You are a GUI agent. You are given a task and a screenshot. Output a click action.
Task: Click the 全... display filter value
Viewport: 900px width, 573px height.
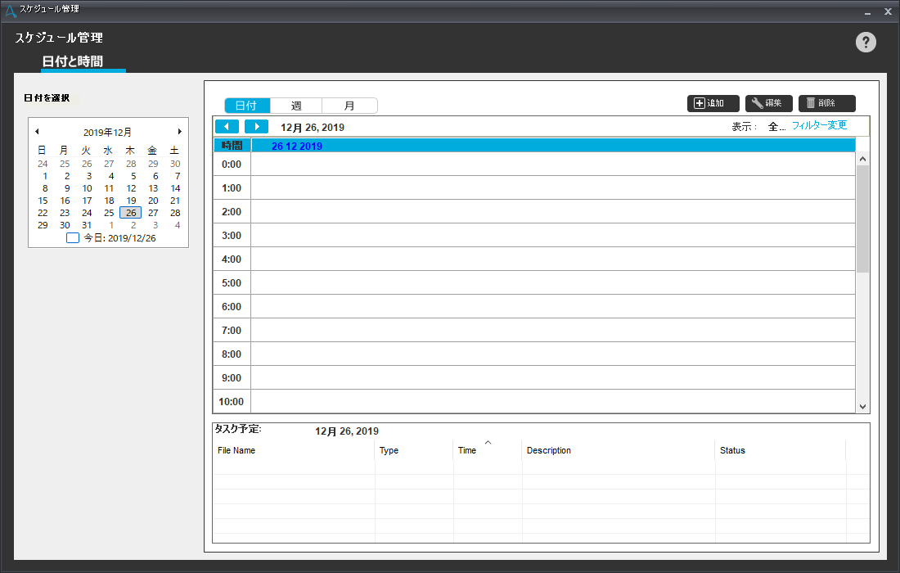point(776,126)
